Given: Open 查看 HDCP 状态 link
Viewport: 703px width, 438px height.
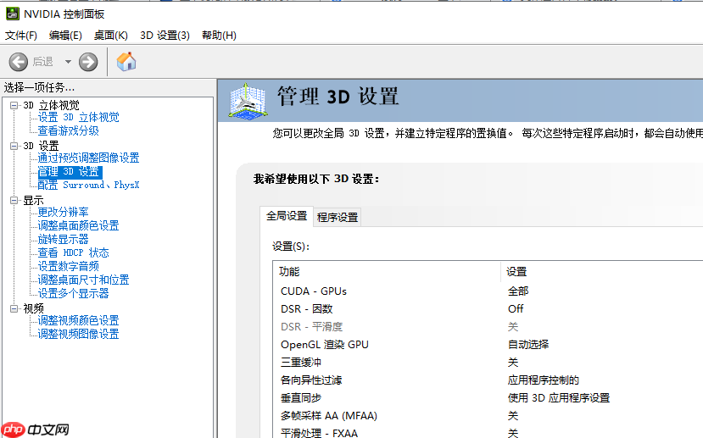Looking at the screenshot, I should click(x=73, y=252).
